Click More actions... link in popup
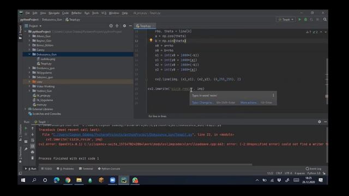This screenshot has width=349, height=196. (249, 102)
